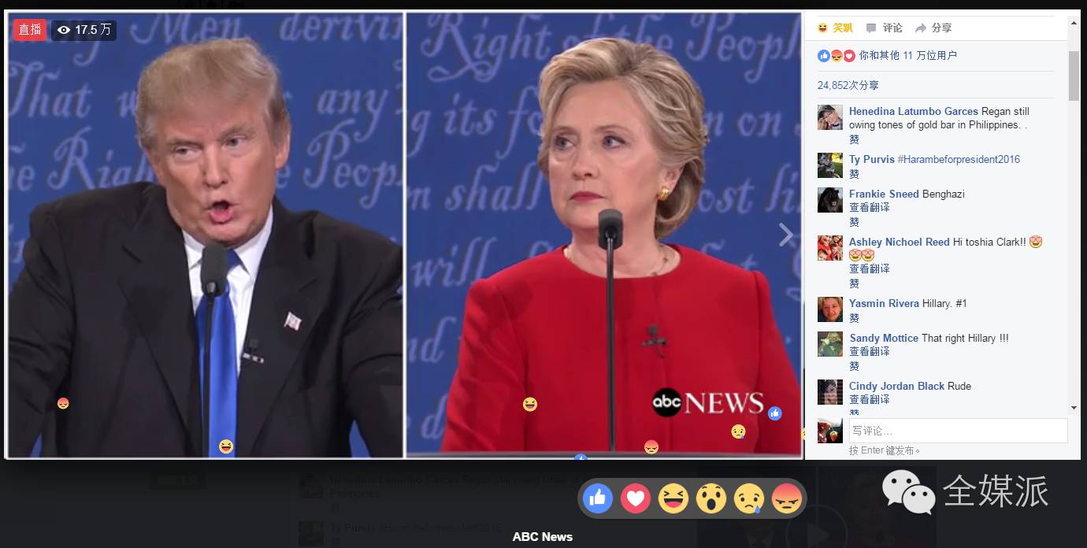1087x548 pixels.
Task: Choose the Haha laughing reaction
Action: click(673, 498)
